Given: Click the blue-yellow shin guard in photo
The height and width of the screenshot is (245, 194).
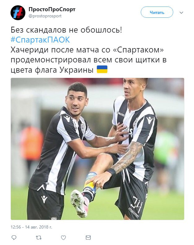Looking at the screenshot, I should (90, 181).
